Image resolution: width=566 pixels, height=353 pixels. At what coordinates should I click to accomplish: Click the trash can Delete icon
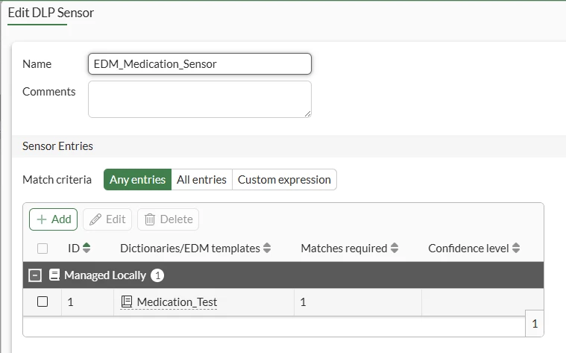coord(150,219)
